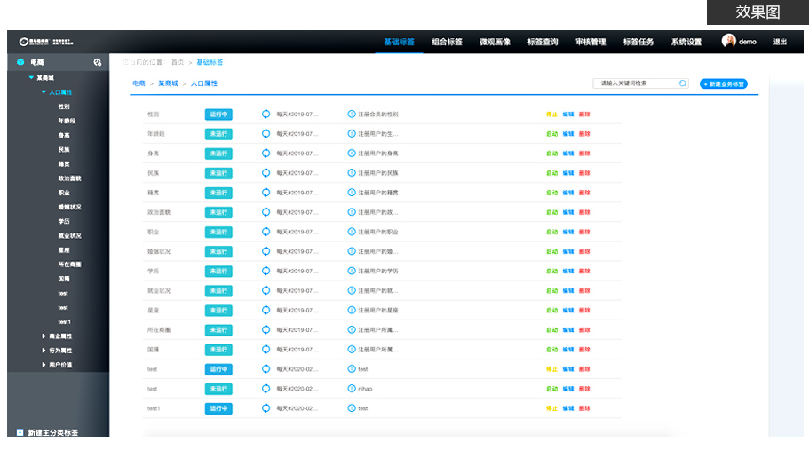Image resolution: width=809 pixels, height=466 pixels.
Task: Click the search magnifier icon in the keyword box
Action: tap(683, 83)
